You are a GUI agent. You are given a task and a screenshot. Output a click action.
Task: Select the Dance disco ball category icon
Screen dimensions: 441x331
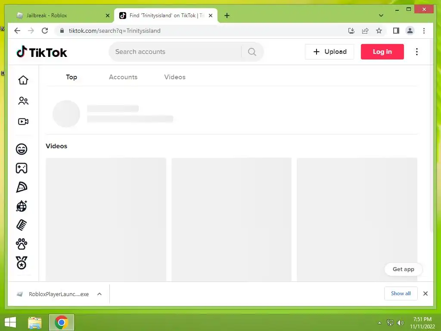22,206
